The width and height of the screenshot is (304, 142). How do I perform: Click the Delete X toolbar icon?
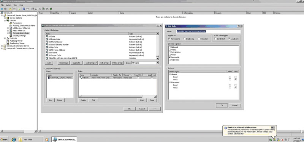point(40,9)
